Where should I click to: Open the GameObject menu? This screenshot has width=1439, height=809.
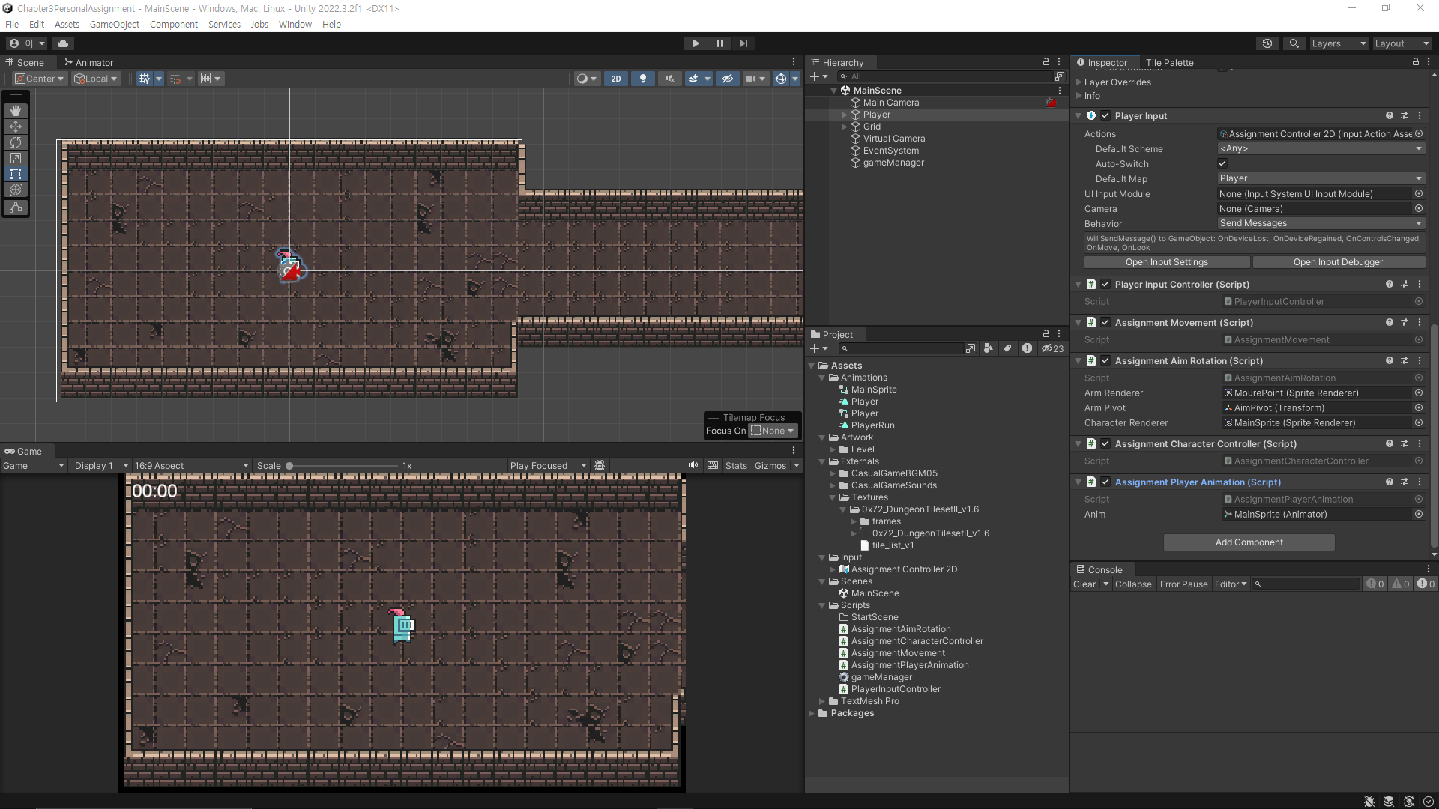[115, 25]
